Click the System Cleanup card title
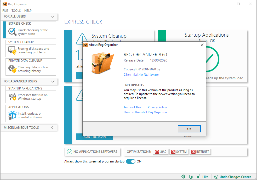Screen dimensions: 257x180 point(109,36)
